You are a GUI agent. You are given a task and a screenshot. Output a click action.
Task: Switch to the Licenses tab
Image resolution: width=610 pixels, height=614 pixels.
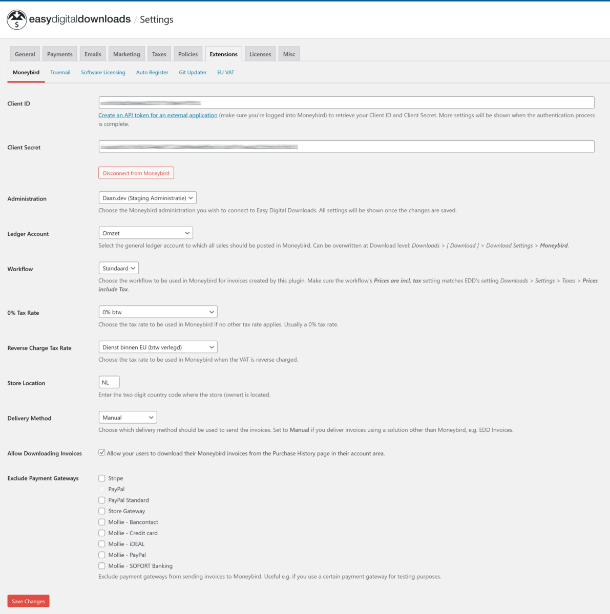coord(260,54)
